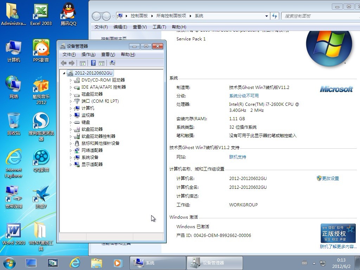Click the show desktop taskbar icon
The width and height of the screenshot is (360, 270).
31,263
